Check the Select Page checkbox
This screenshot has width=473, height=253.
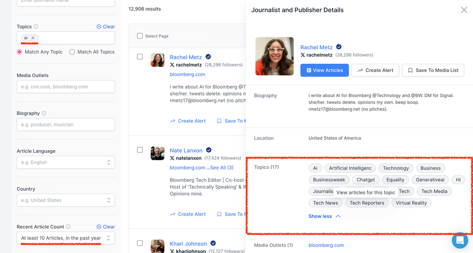pos(140,36)
